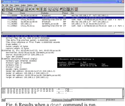Screen dimensions: 125x106
Task: Collapse the Address Resolution Protocol node
Action: point(2,59)
